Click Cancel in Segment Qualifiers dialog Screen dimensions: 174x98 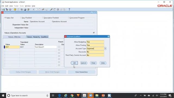coord(83,63)
